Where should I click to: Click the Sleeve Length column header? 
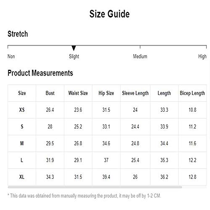135,93
